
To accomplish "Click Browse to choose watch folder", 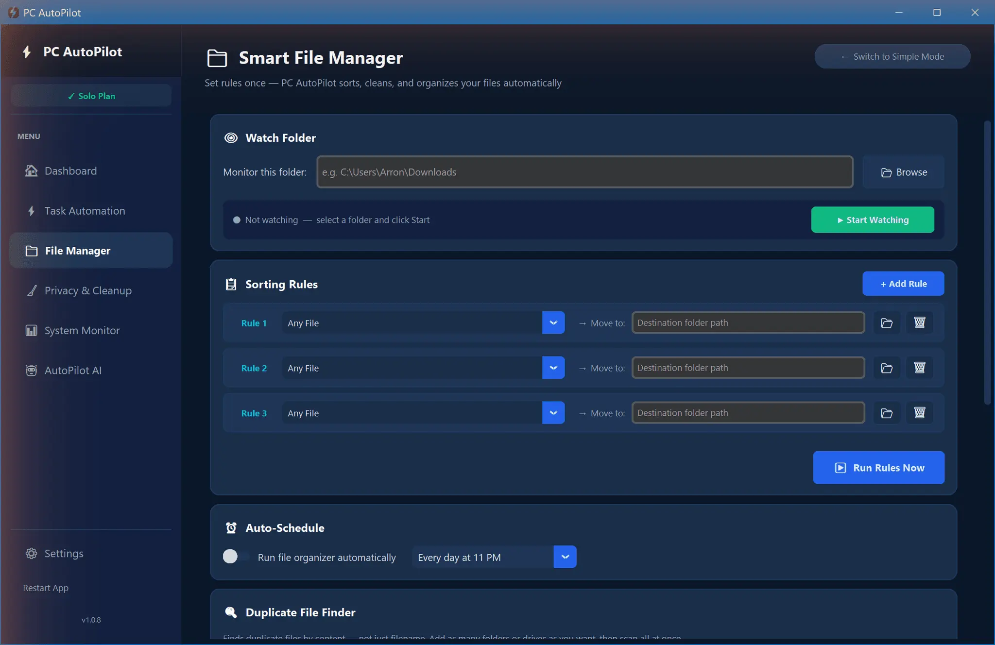I will [x=903, y=172].
